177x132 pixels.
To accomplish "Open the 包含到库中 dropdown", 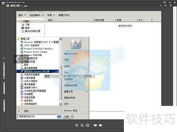I will pos(36,15).
